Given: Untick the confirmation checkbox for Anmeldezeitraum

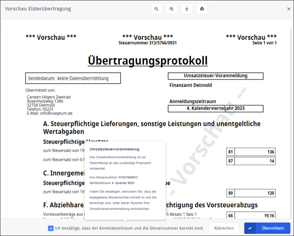Looking at the screenshot, I should point(51,228).
